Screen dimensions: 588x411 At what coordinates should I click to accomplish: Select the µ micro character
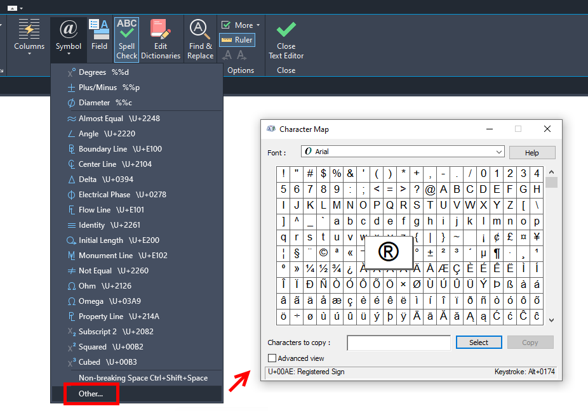(x=483, y=253)
